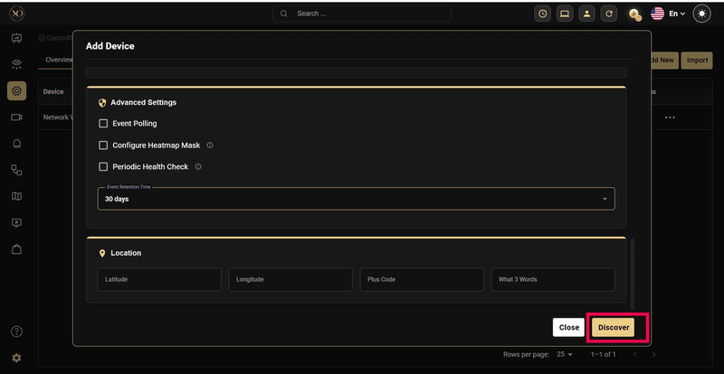
Task: Click the Advanced Settings heading
Action: click(143, 102)
